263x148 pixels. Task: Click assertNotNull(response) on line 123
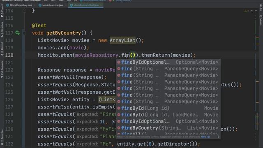click(x=71, y=77)
